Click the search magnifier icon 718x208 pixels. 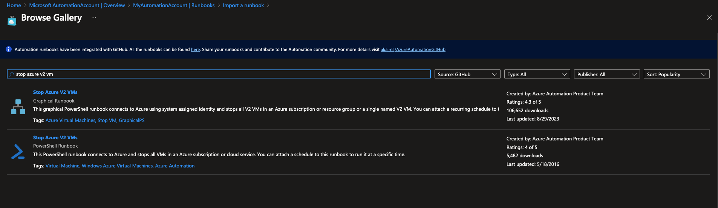click(11, 74)
